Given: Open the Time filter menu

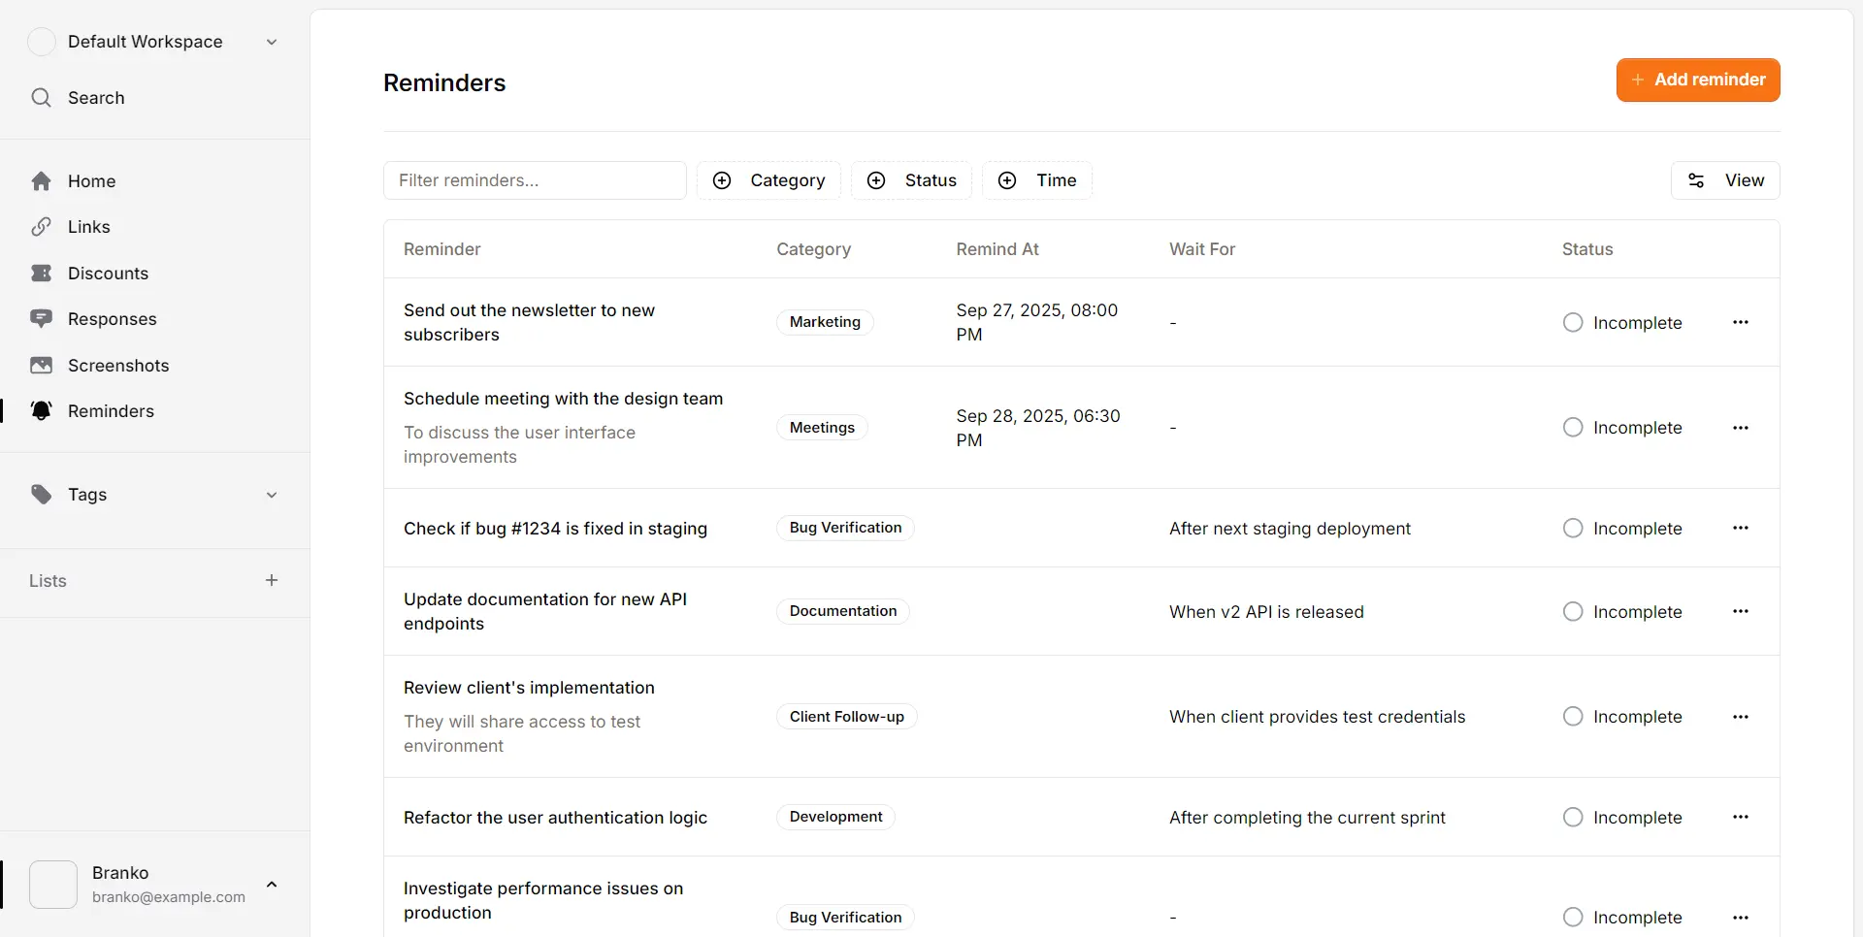Looking at the screenshot, I should [1036, 180].
